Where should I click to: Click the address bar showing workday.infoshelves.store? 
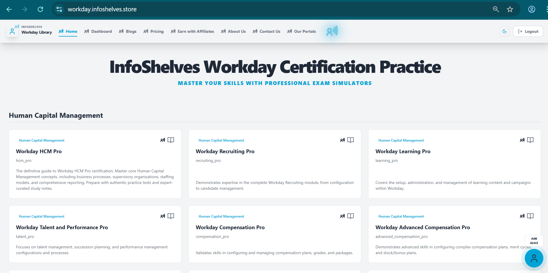tap(102, 9)
